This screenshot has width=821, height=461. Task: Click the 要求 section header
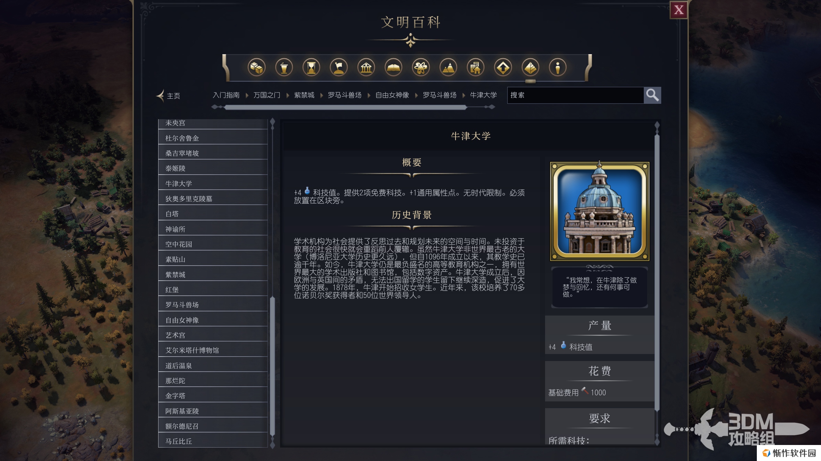tap(599, 418)
